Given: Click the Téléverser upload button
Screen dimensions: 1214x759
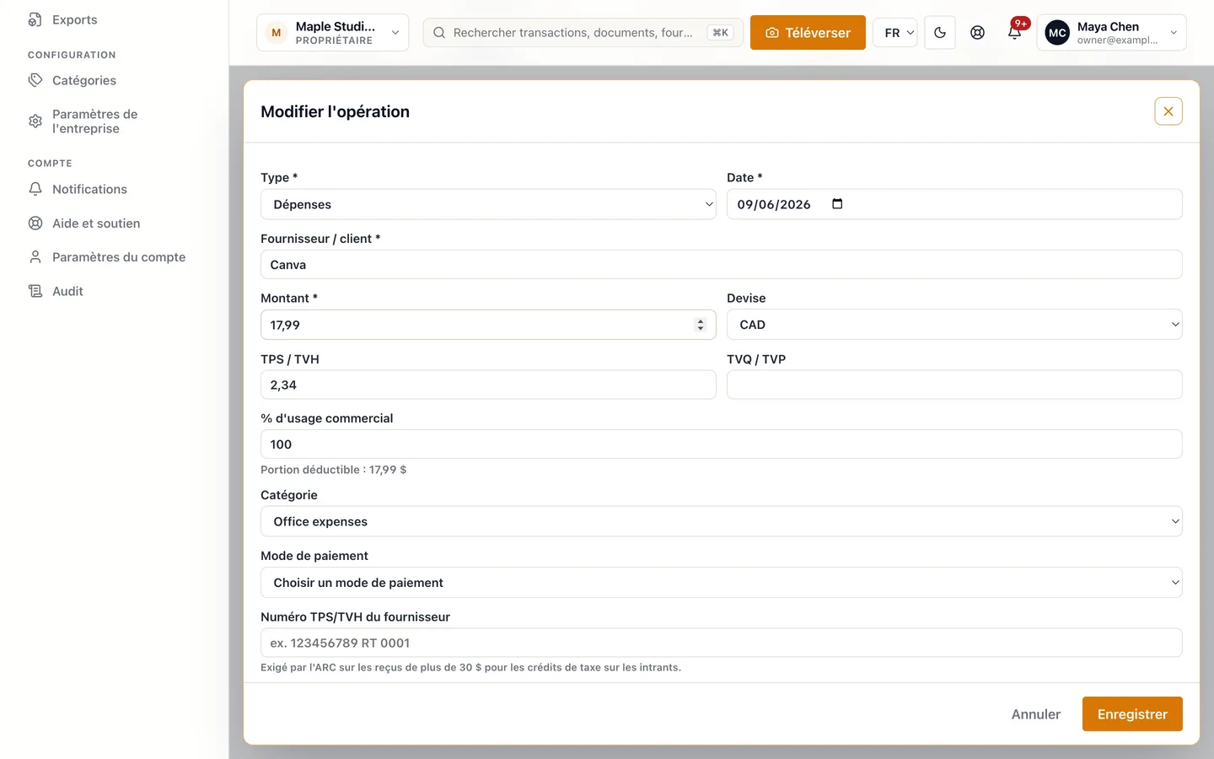Looking at the screenshot, I should 808,33.
